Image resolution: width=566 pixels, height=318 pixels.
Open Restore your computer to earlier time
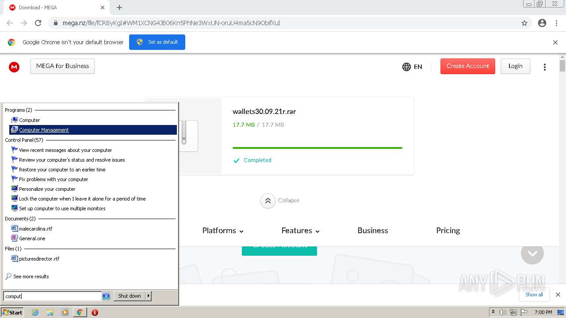tap(93, 170)
